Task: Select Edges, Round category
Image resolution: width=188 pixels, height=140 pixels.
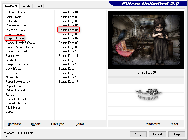Action: [x=14, y=34]
